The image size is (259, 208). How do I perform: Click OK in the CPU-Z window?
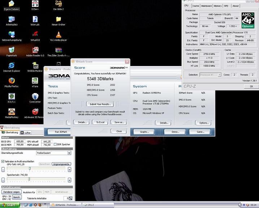click(251, 86)
